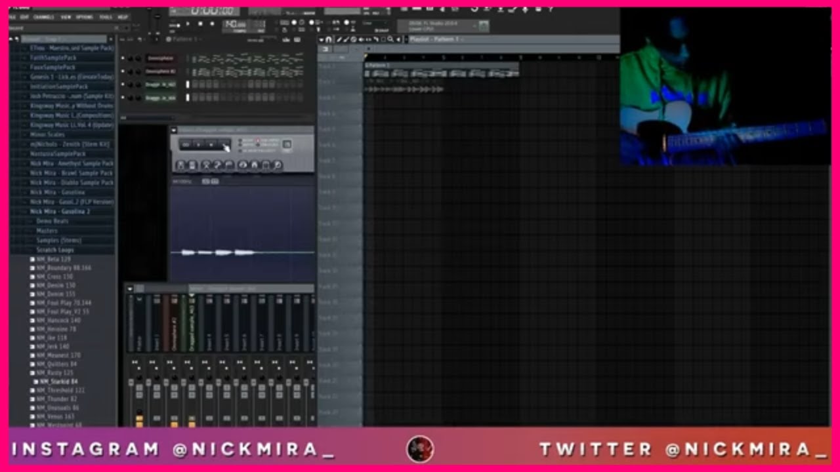Open the FILE menu
Image resolution: width=840 pixels, height=472 pixels.
(x=12, y=17)
